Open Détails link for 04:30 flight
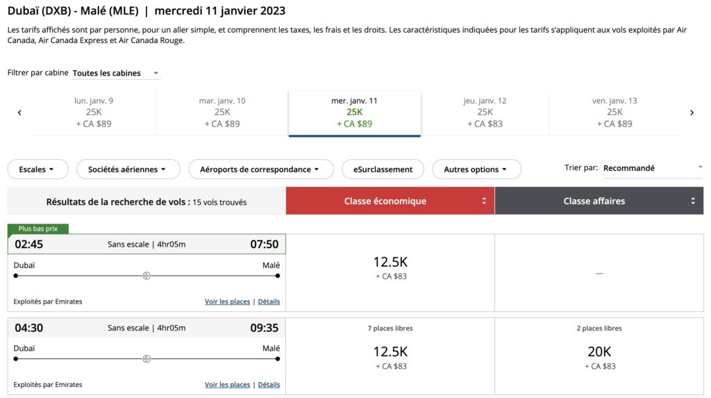Viewport: 711px width, 398px height. coord(269,385)
